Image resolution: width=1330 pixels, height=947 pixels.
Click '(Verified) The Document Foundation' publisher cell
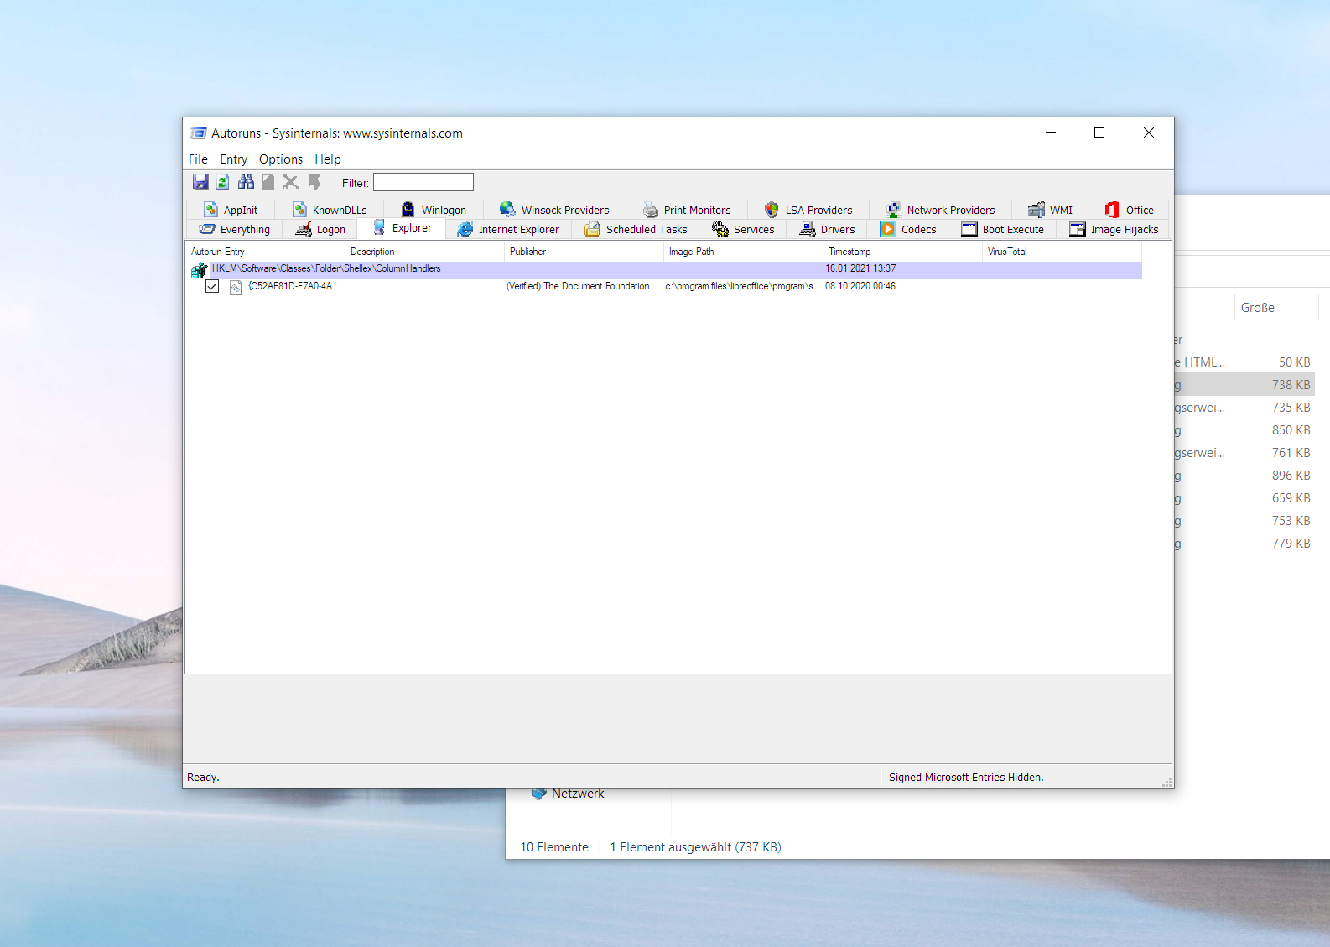click(x=578, y=287)
